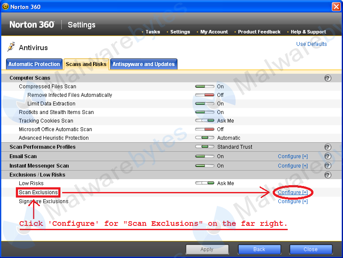The height and width of the screenshot is (258, 343).
Task: Open the Tasks menu
Action: 153,32
